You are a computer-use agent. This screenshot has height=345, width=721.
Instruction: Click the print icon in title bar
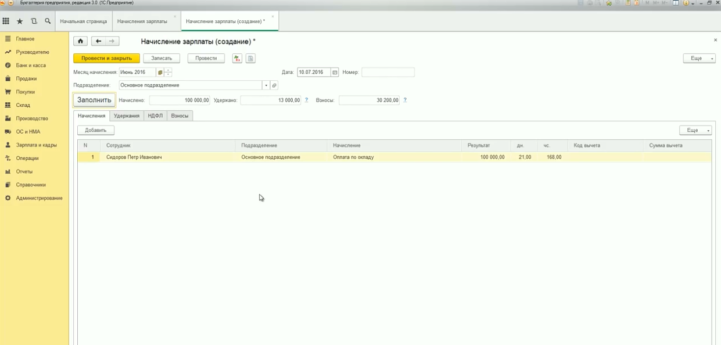[590, 3]
